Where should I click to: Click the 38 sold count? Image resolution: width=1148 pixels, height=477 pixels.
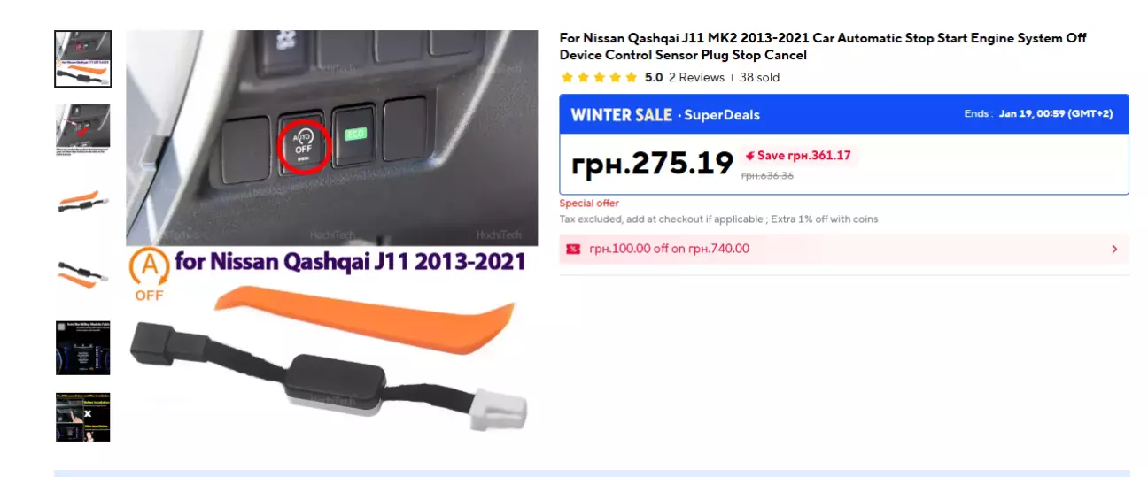[x=759, y=78]
